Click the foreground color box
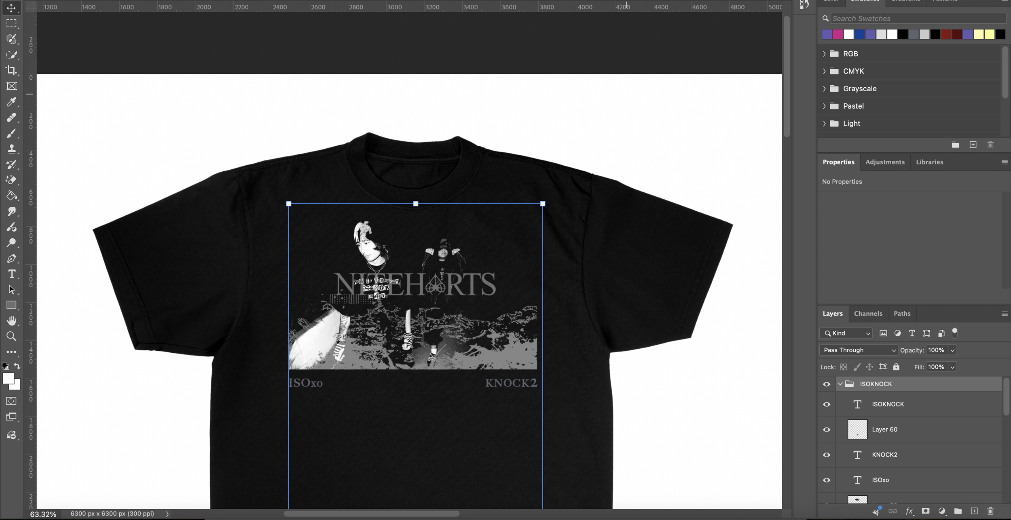This screenshot has width=1011, height=520. coord(8,379)
